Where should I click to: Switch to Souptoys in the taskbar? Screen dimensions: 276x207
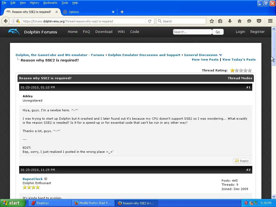50,203
